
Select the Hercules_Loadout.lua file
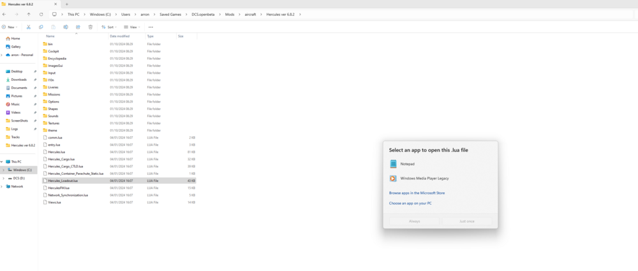(119, 181)
